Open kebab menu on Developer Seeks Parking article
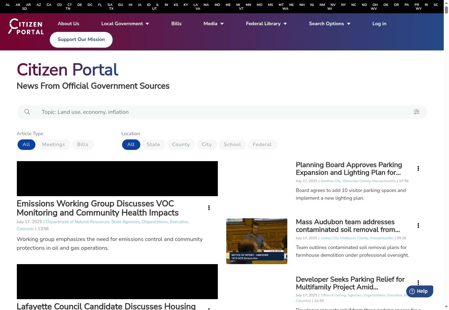This screenshot has width=449, height=310. 418,282
